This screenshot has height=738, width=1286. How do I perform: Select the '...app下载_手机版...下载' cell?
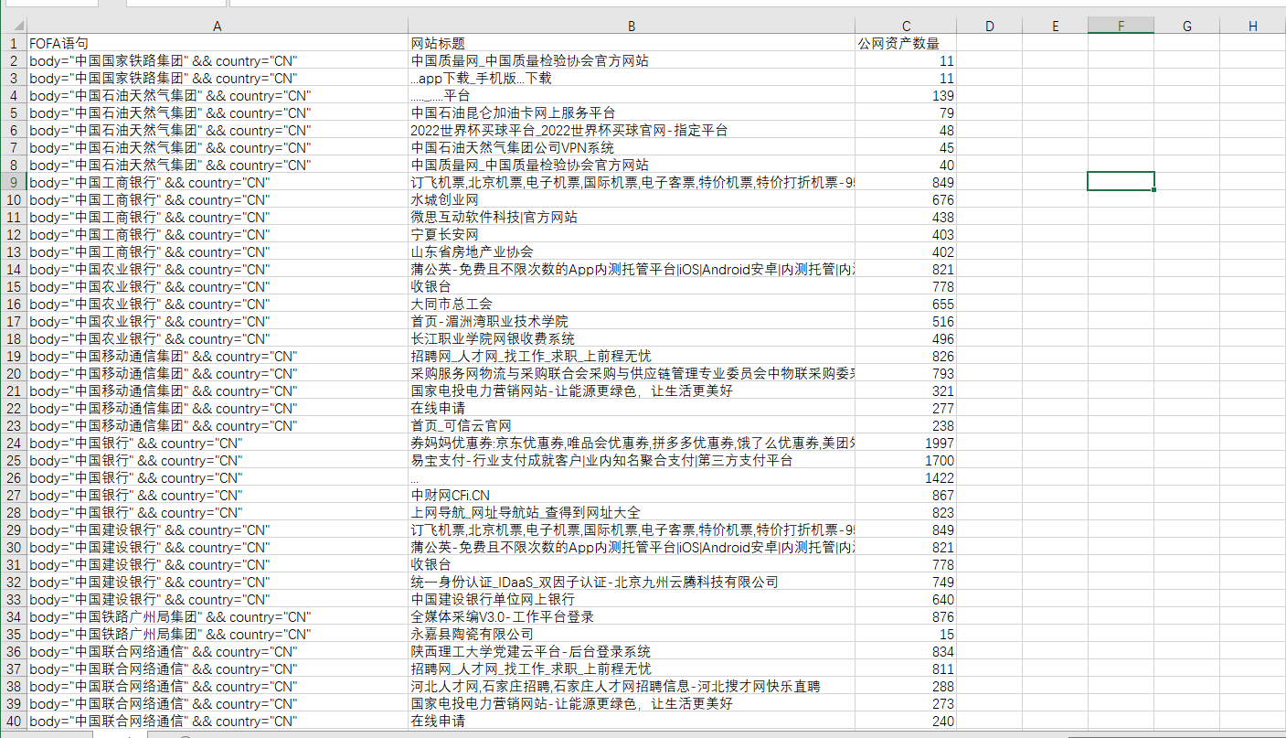pos(632,78)
